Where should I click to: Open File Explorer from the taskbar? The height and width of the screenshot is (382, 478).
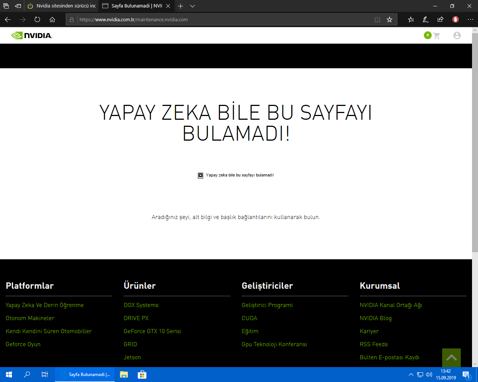pyautogui.click(x=124, y=375)
